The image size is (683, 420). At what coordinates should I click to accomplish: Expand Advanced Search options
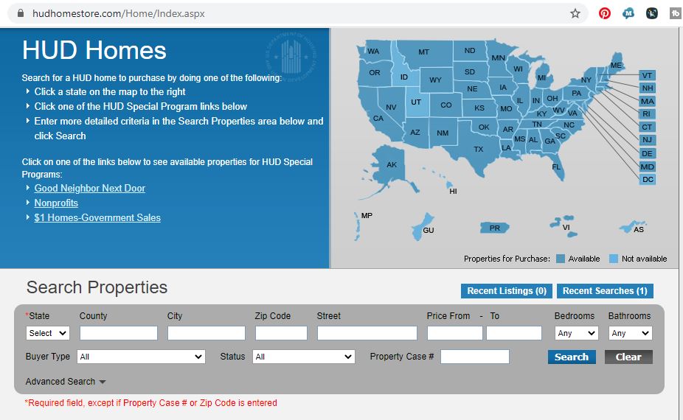pyautogui.click(x=66, y=381)
